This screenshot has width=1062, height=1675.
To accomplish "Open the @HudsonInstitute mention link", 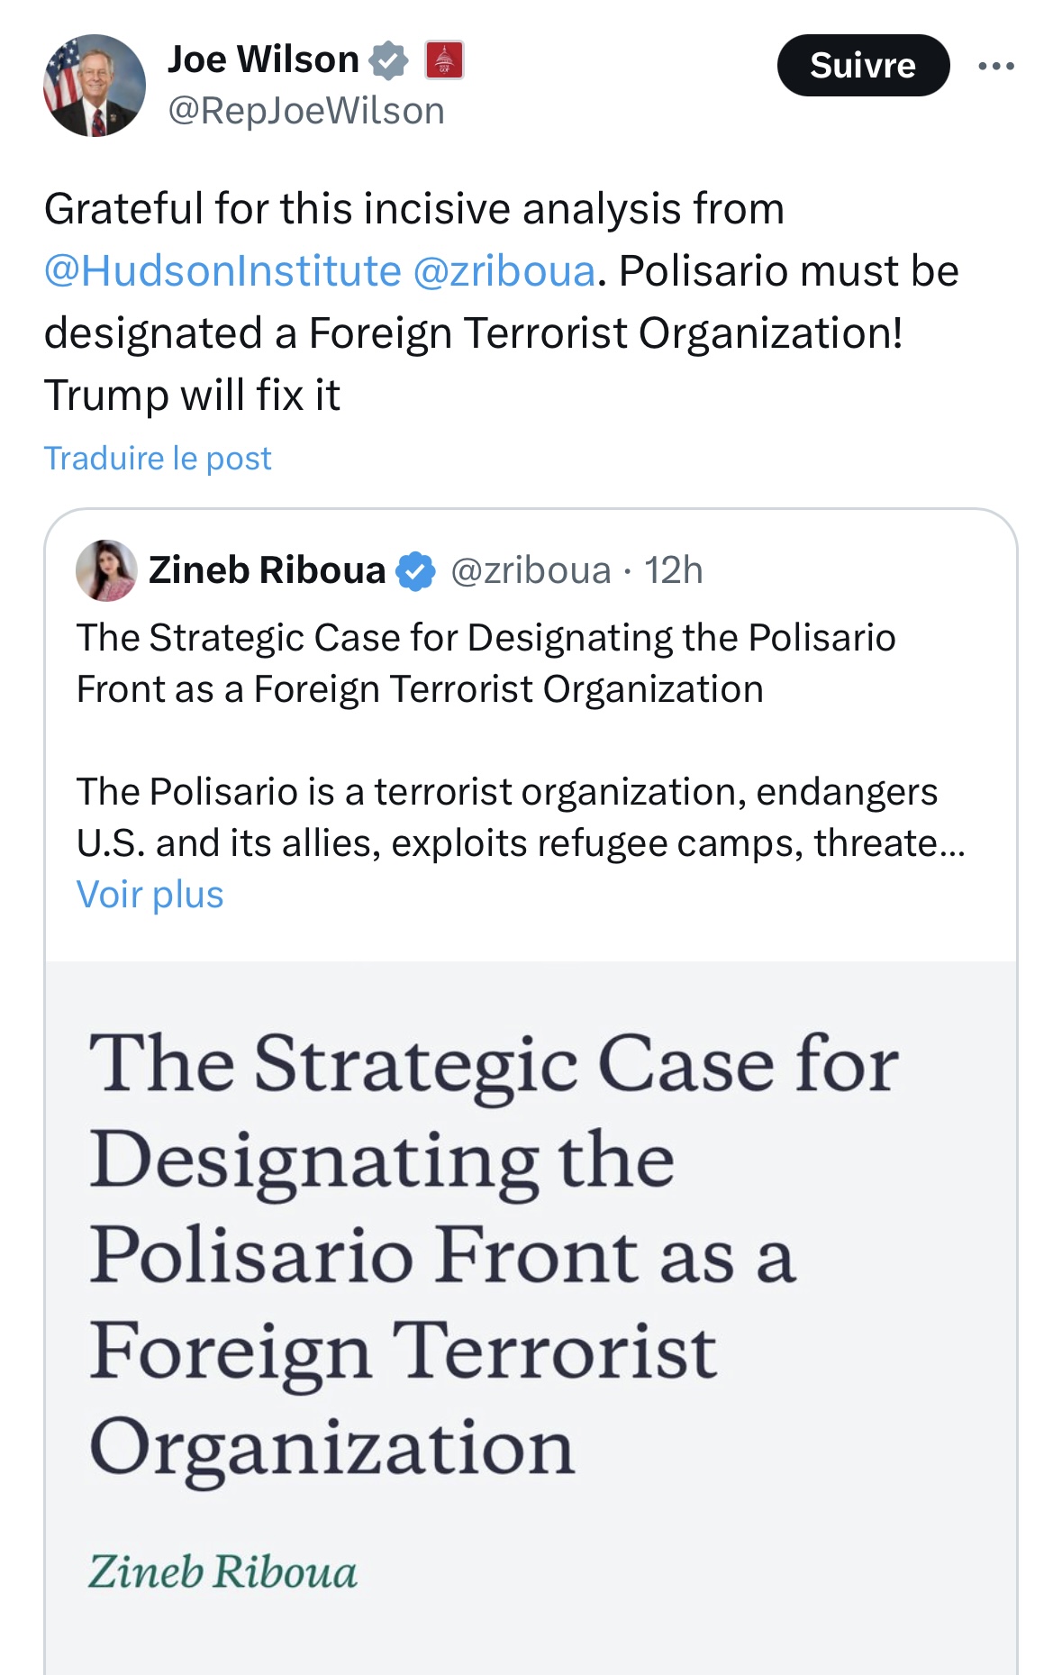I will [222, 270].
